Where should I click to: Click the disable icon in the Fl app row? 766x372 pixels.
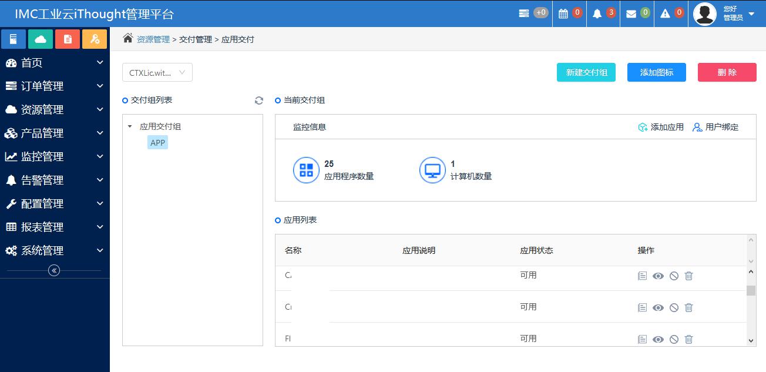point(674,339)
